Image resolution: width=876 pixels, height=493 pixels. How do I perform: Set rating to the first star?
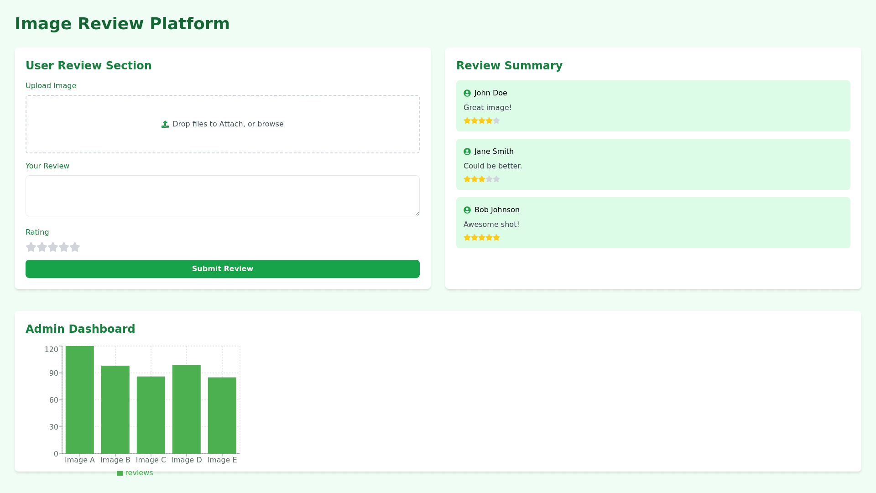[x=31, y=247]
